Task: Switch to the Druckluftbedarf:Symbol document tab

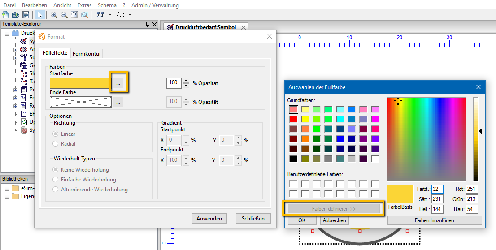Action: click(205, 27)
